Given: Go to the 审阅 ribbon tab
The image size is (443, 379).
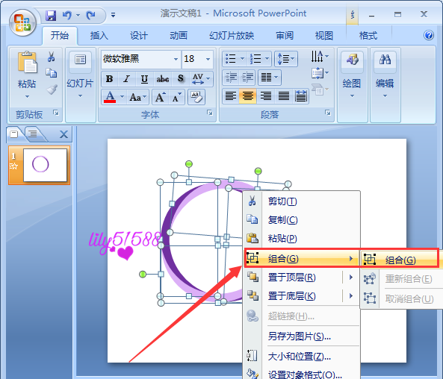Looking at the screenshot, I should coord(285,36).
